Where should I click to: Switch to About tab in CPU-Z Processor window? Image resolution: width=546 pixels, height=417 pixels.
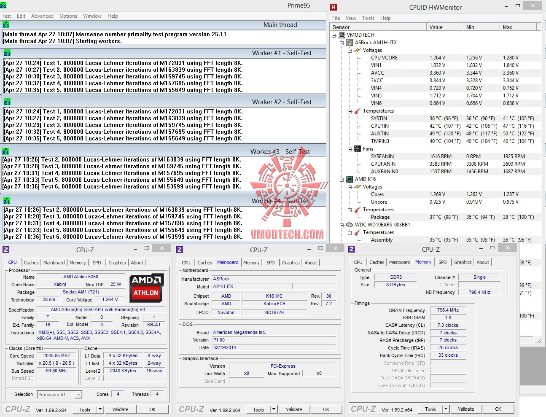point(137,263)
